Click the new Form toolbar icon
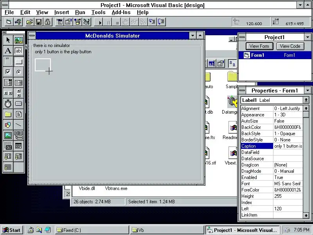The width and height of the screenshot is (313, 235). 9,22
